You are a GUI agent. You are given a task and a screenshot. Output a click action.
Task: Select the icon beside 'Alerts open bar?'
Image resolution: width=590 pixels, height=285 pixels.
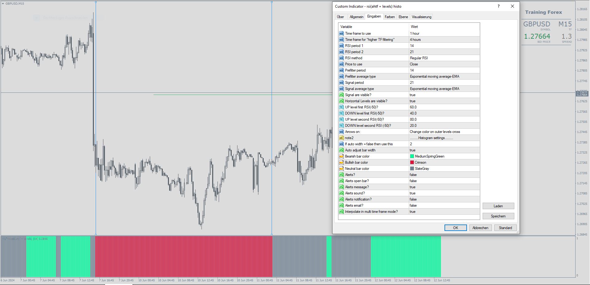pos(341,181)
